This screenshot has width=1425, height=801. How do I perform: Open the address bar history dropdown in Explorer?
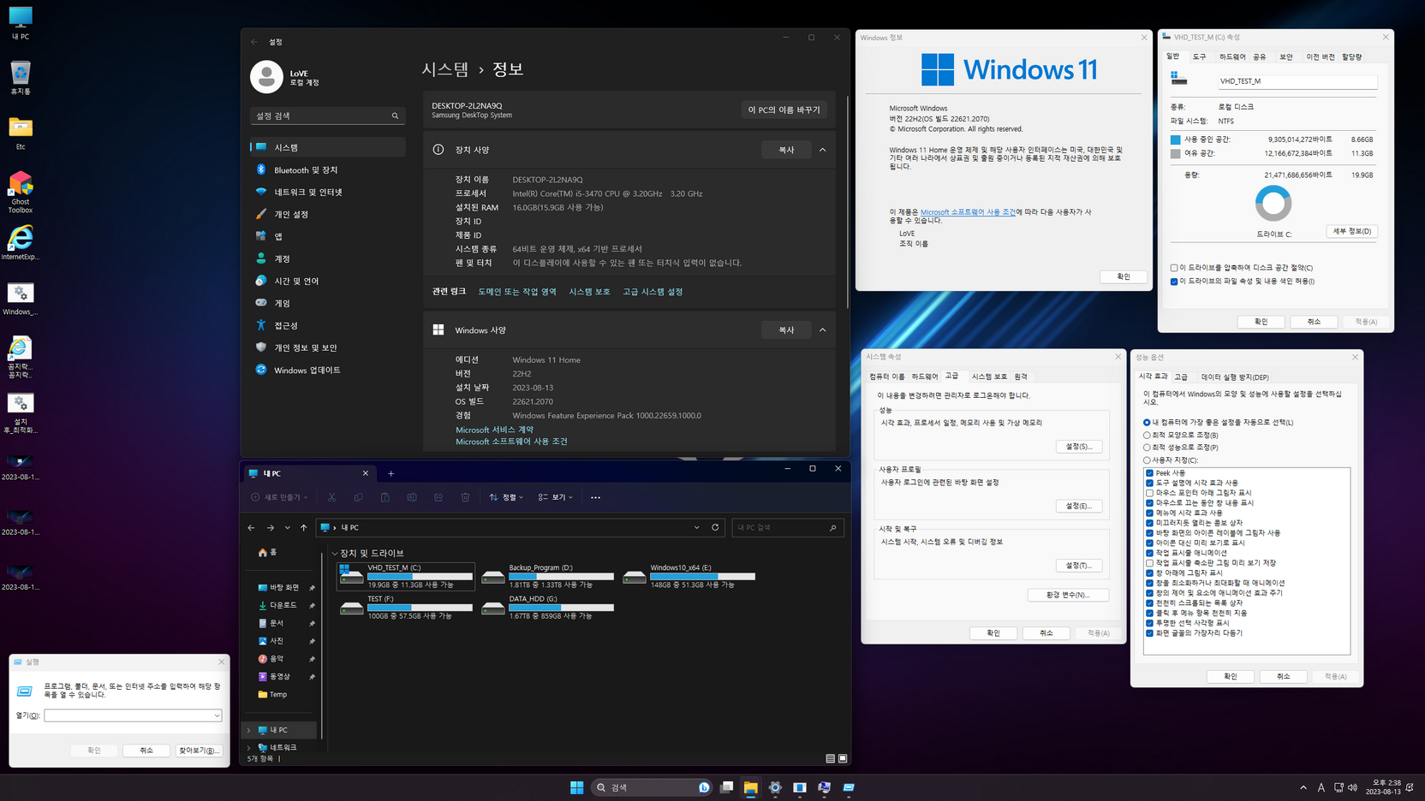click(697, 527)
